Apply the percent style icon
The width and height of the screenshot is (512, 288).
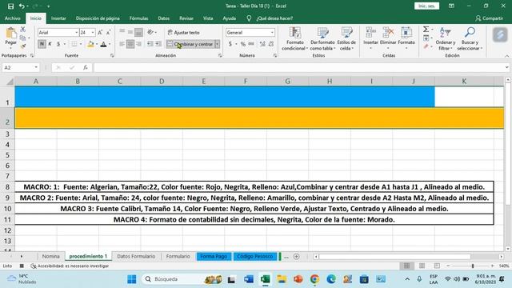tap(243, 44)
